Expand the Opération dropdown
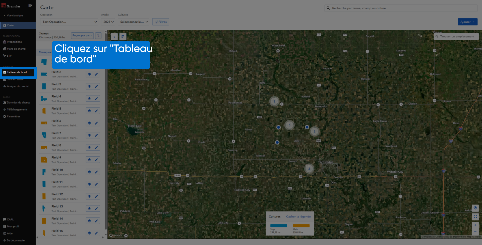Viewport: 482px width, 245px height. (x=69, y=22)
